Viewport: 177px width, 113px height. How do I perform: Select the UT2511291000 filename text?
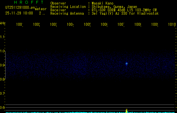pyautogui.click(x=19, y=8)
